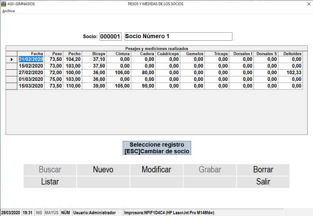Screen dimensions: 313x216
Task: Click the Nuevo button
Action: coord(103,170)
